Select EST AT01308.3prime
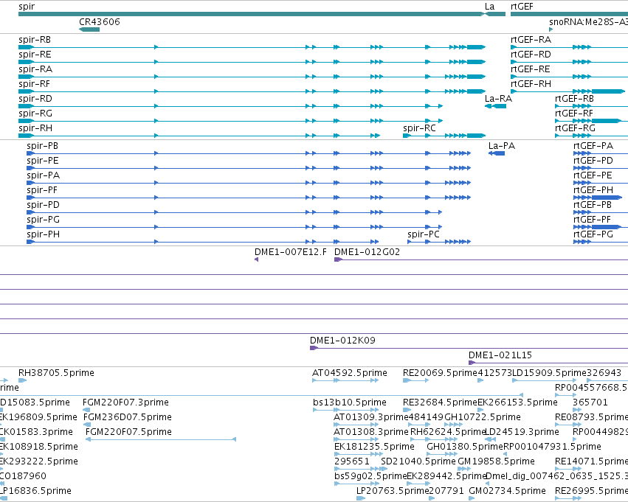This screenshot has width=628, height=502. 356,439
